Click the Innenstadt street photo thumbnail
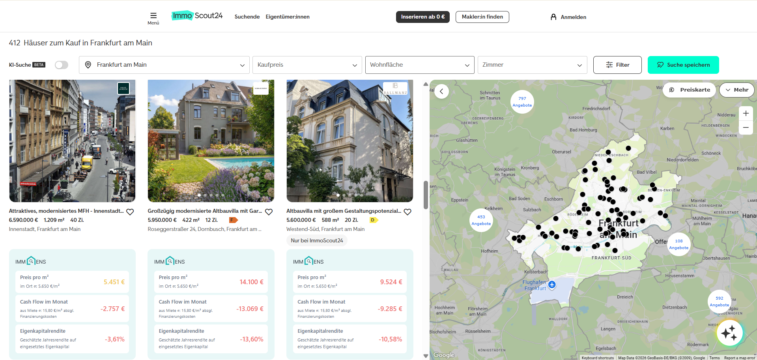The height and width of the screenshot is (360, 757). click(72, 141)
